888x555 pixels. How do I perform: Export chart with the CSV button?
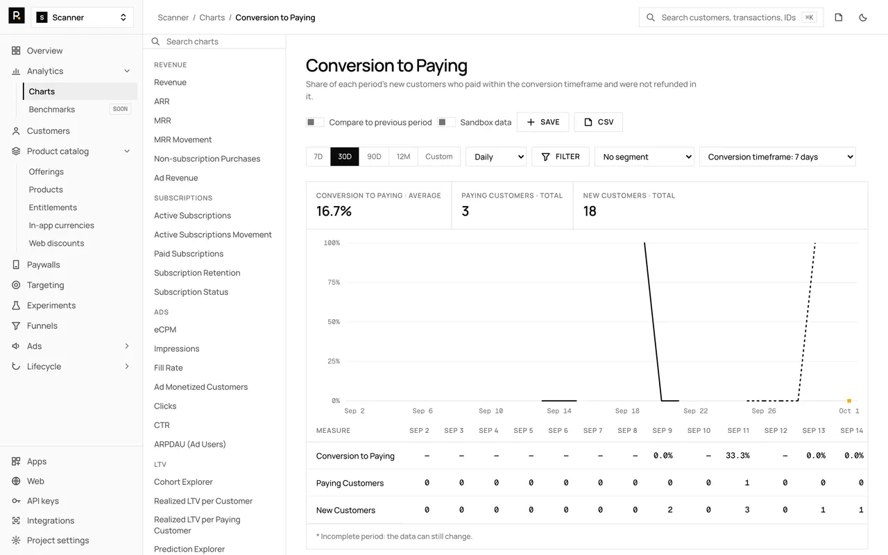pyautogui.click(x=599, y=122)
